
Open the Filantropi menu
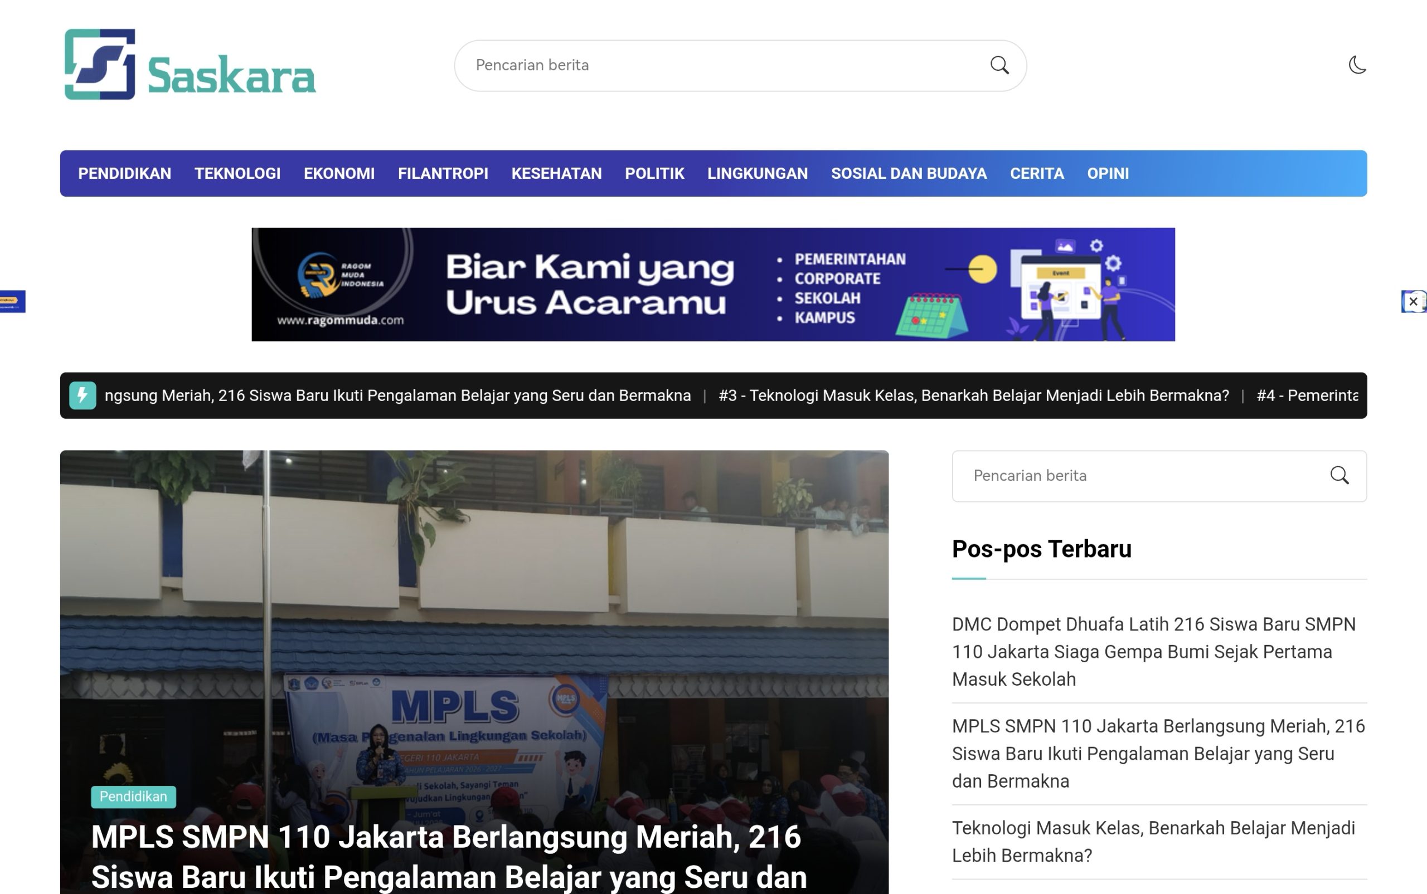click(x=443, y=173)
